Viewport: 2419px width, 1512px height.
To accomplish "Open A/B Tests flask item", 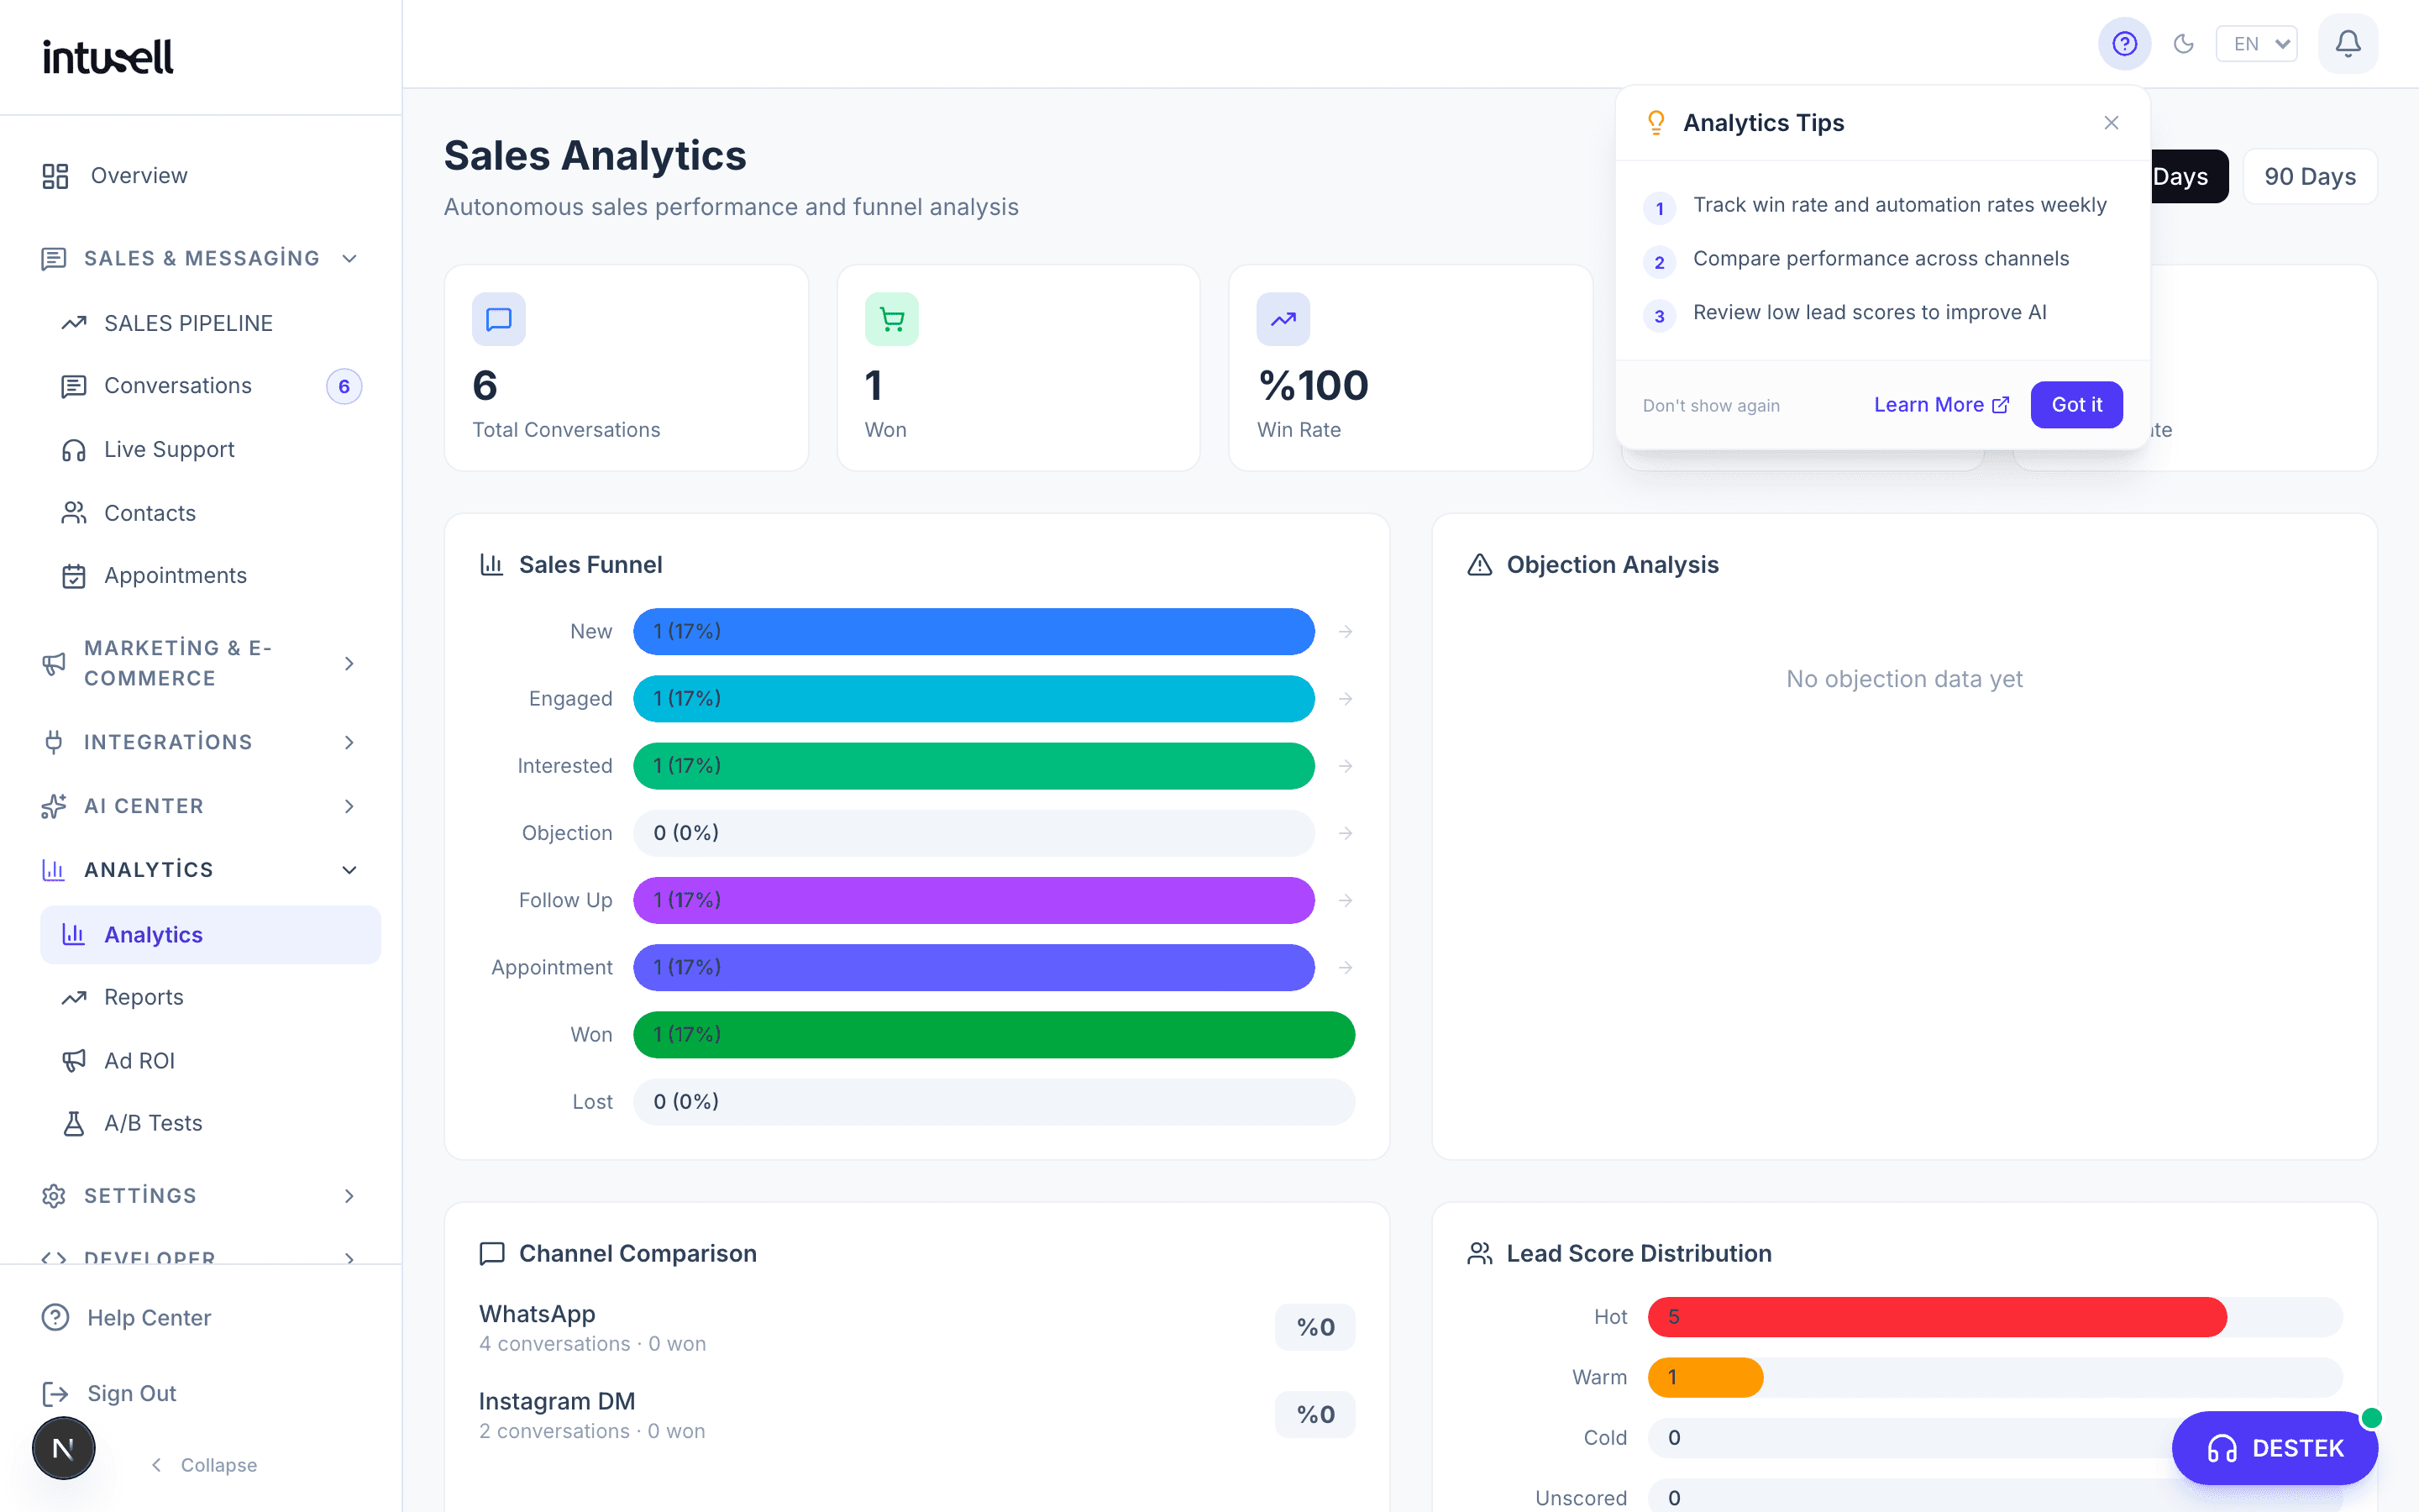I will [x=153, y=1123].
